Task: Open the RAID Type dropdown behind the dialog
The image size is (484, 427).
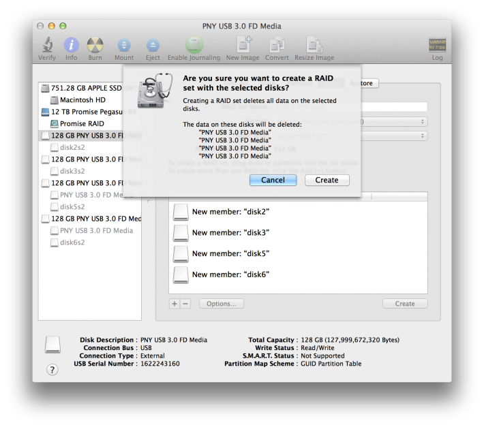Action: click(x=394, y=136)
